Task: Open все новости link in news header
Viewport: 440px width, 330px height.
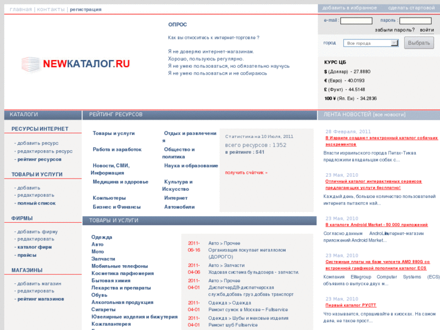Action: pos(389,114)
